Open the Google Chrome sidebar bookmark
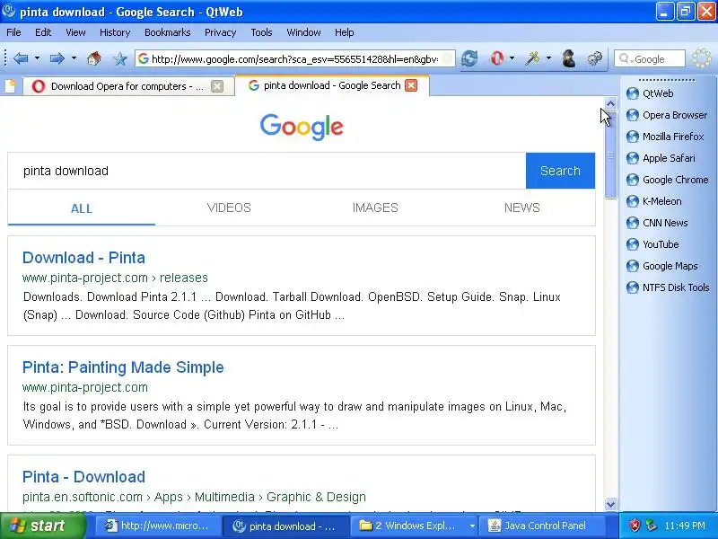The image size is (718, 539). point(667,180)
